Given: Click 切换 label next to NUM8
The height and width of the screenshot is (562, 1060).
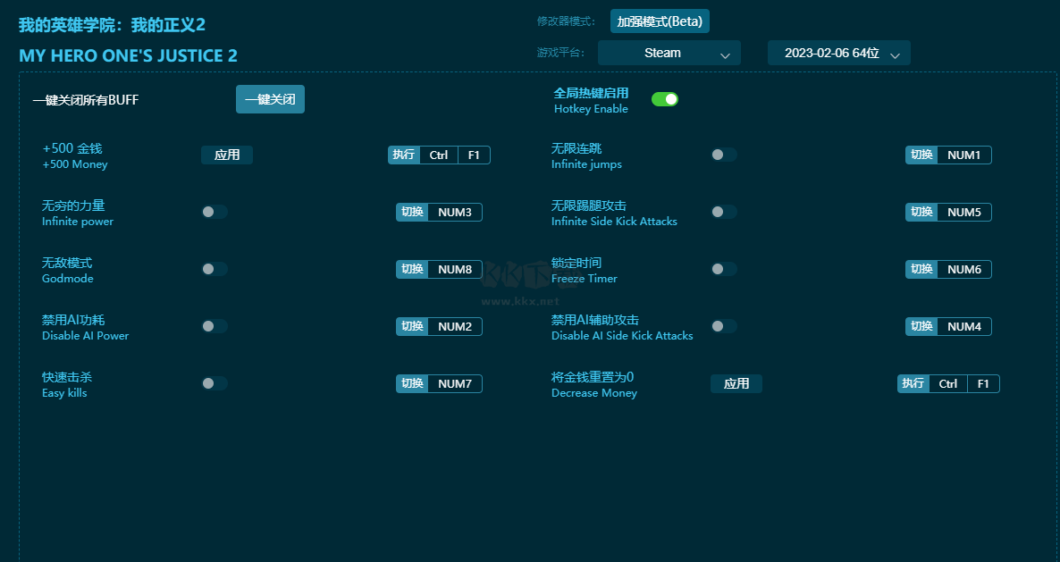Looking at the screenshot, I should (x=412, y=269).
